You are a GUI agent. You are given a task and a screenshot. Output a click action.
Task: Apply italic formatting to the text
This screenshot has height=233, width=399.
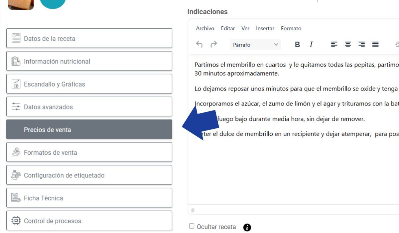coord(311,44)
